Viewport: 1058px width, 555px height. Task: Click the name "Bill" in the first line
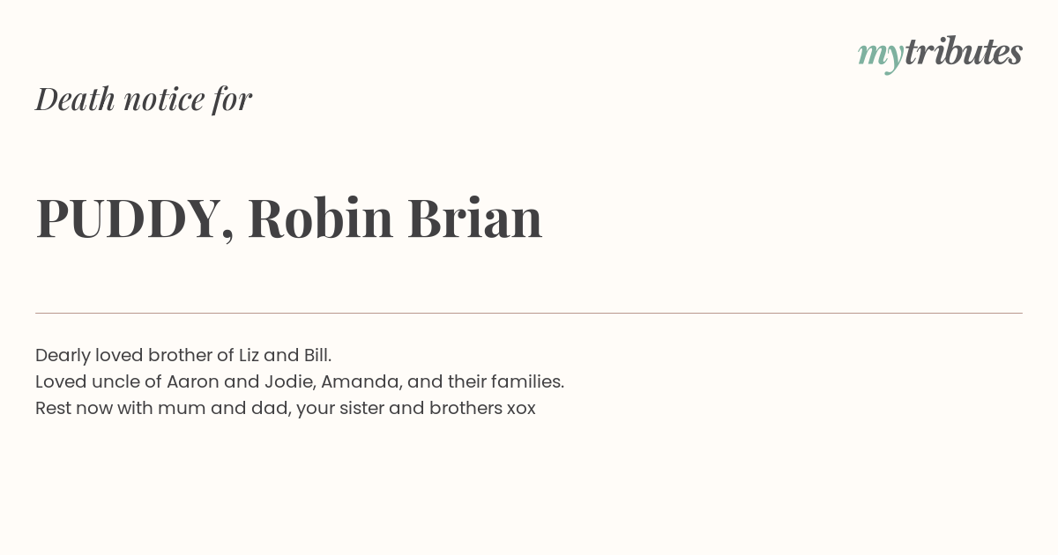point(317,355)
